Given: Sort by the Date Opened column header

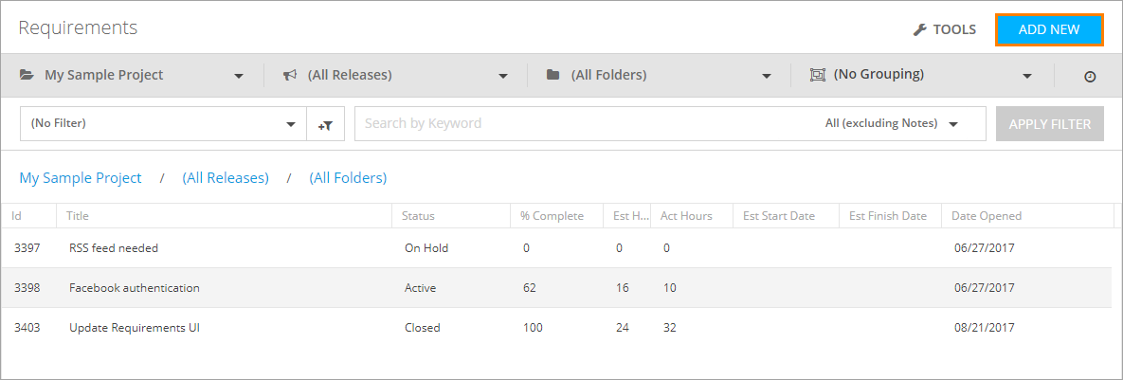Looking at the screenshot, I should click(x=986, y=216).
